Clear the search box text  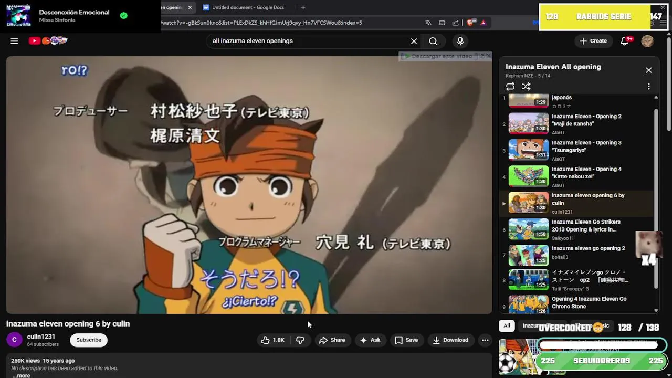414,41
